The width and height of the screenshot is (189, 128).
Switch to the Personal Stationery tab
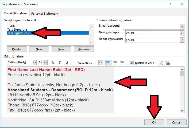coord(44,14)
